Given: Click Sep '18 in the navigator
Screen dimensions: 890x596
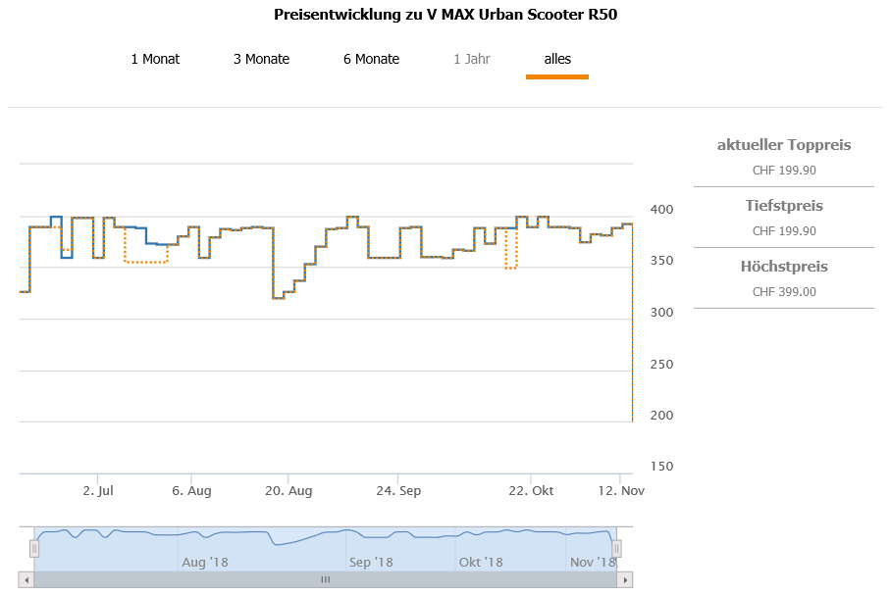Looking at the screenshot, I should (371, 562).
